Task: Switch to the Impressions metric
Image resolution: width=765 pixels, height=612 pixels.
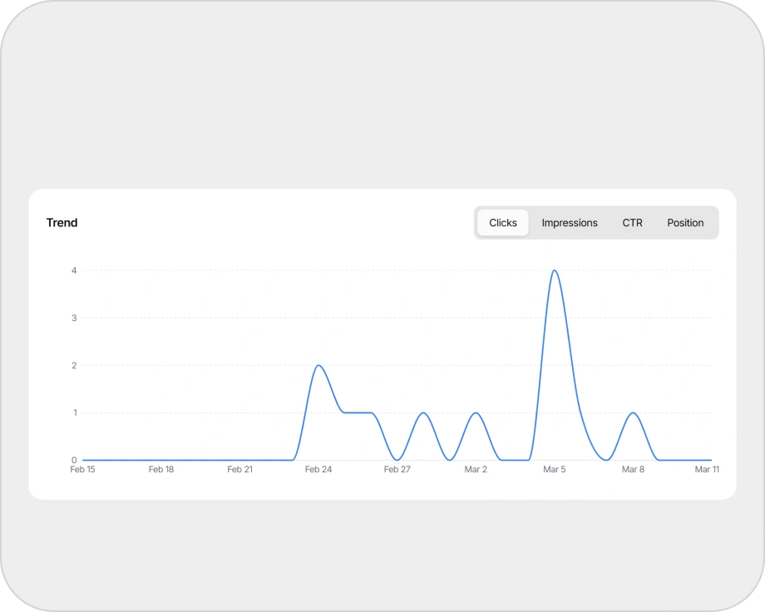Action: (570, 223)
